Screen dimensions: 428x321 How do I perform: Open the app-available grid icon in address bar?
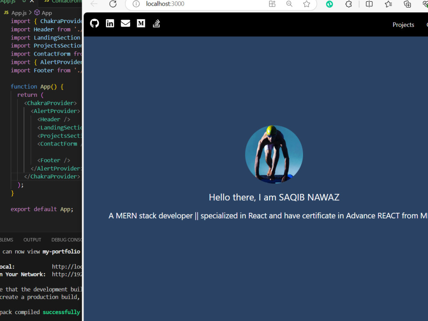[x=272, y=4]
